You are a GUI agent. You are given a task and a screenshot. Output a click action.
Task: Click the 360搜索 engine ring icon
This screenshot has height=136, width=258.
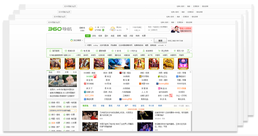71,40
